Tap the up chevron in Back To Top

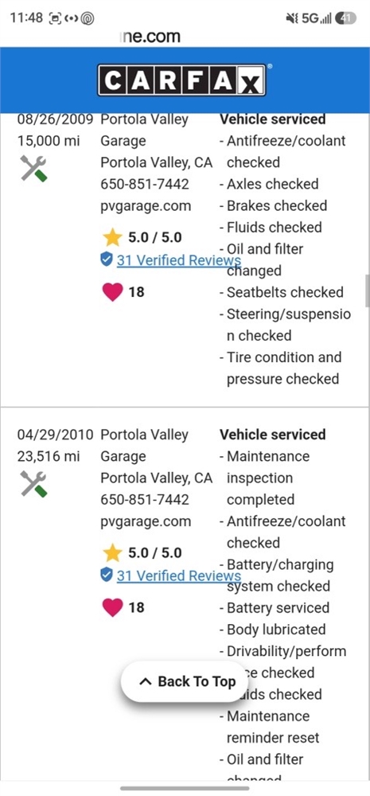(x=145, y=682)
